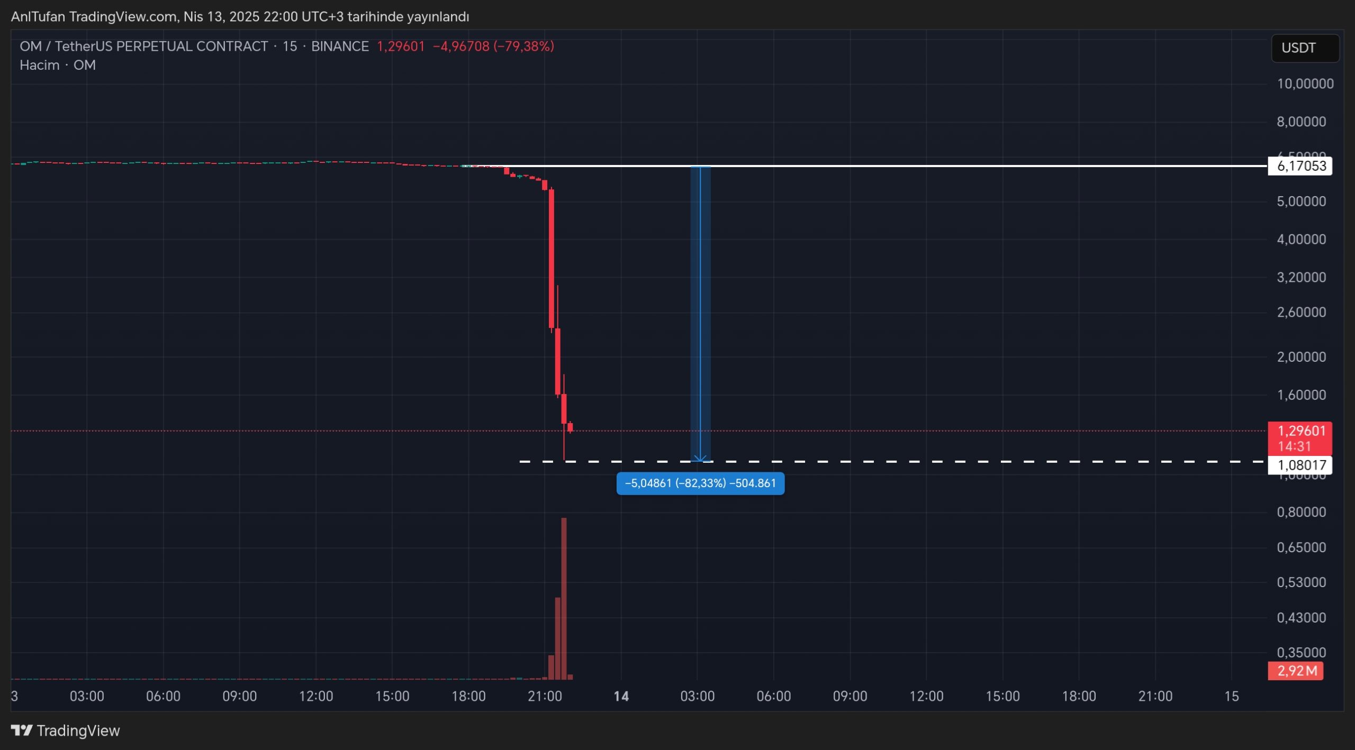Click the large red crash candle
The width and height of the screenshot is (1355, 750).
click(x=552, y=259)
